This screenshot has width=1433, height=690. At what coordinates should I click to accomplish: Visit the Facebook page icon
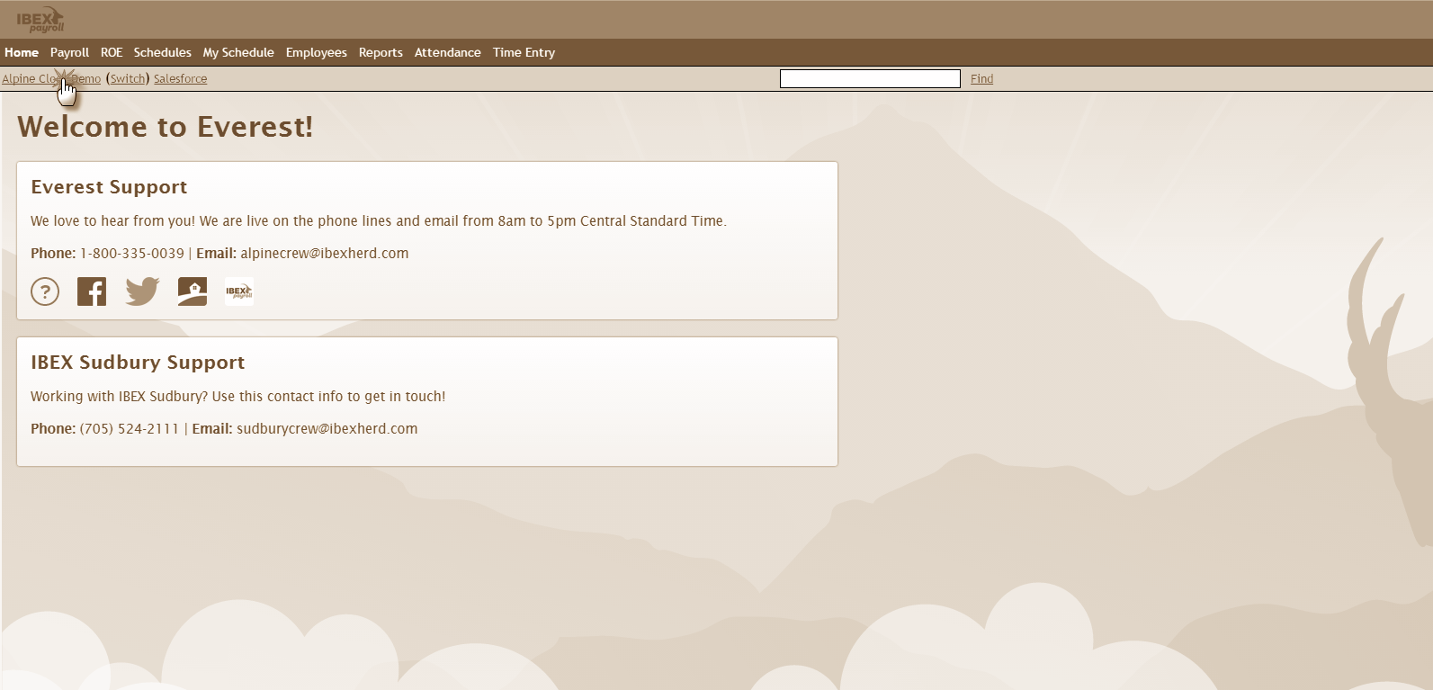pyautogui.click(x=92, y=291)
